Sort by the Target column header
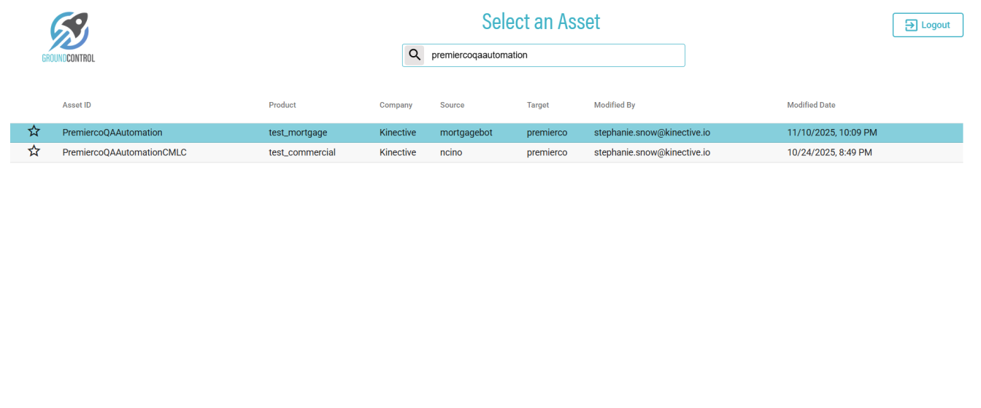 538,105
